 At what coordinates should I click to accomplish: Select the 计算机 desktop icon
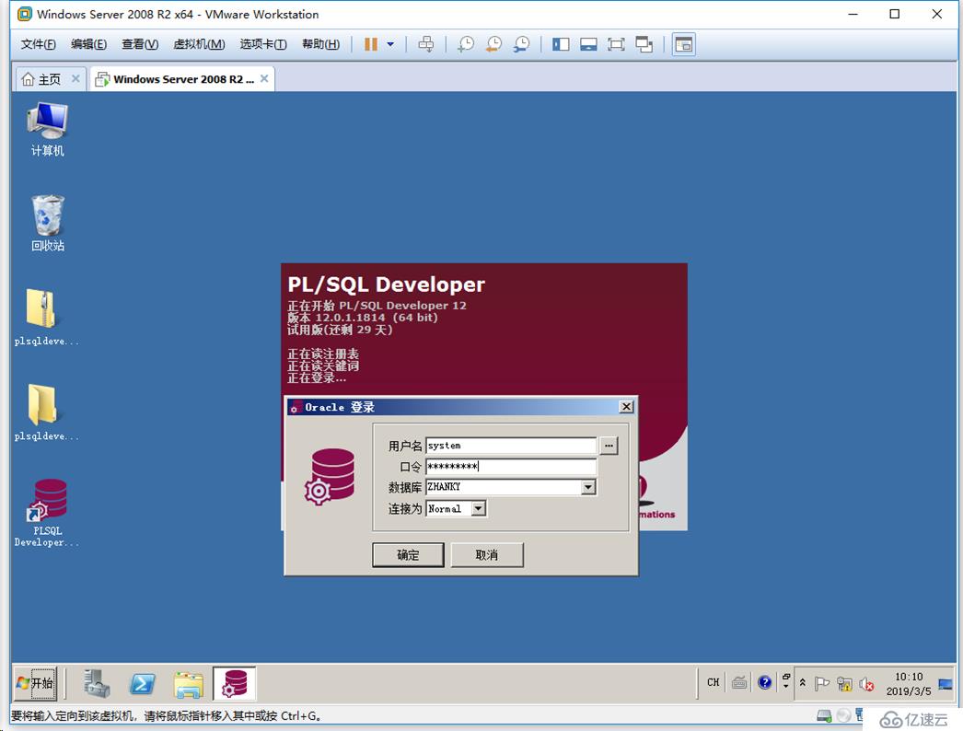coord(47,128)
